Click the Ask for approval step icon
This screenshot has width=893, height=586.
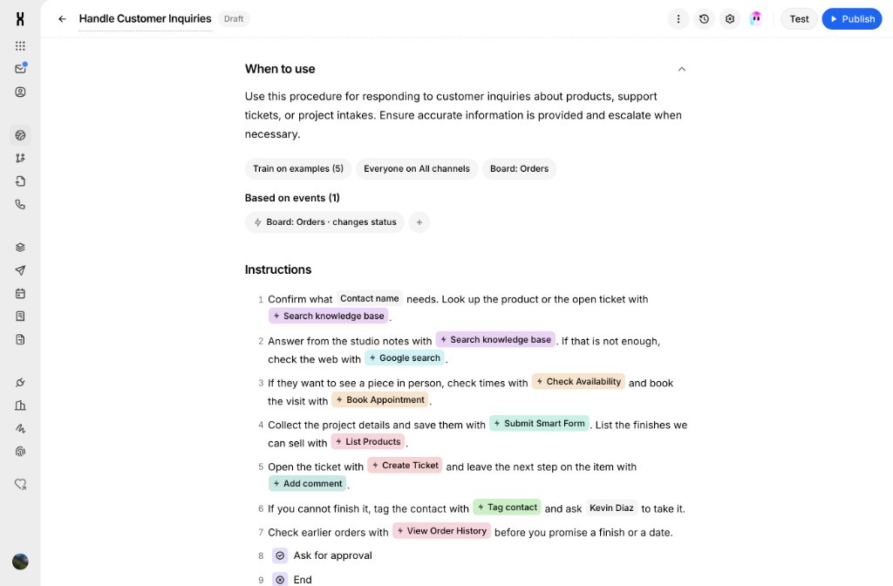[280, 555]
